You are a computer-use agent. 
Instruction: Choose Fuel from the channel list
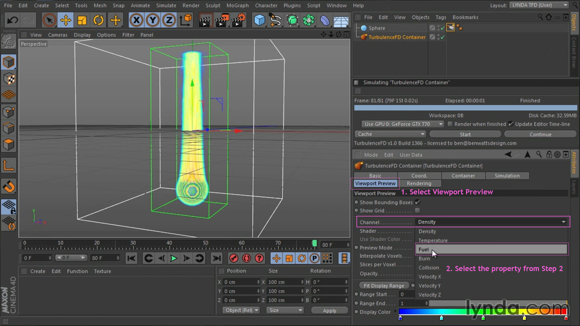(424, 250)
